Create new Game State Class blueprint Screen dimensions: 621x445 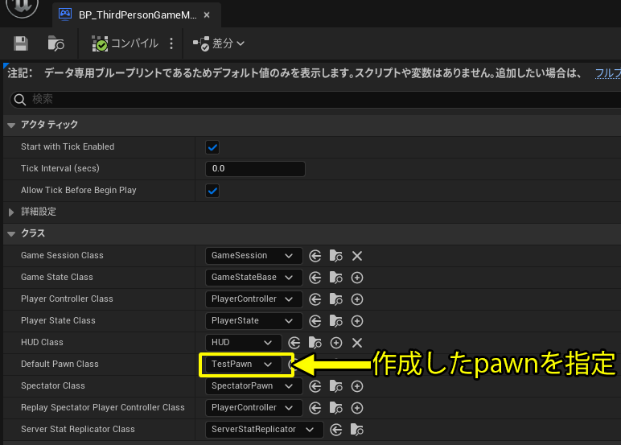pos(357,278)
